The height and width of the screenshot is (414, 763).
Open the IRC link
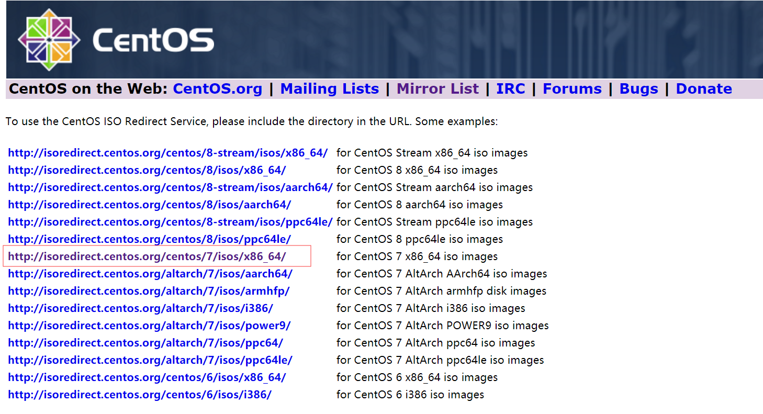pyautogui.click(x=511, y=89)
